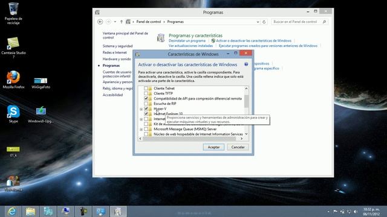
Task: Show hidden tray icons arrow
Action: (328, 212)
